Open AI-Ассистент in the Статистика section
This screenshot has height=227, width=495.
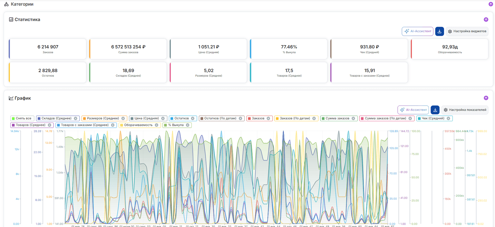click(x=417, y=31)
